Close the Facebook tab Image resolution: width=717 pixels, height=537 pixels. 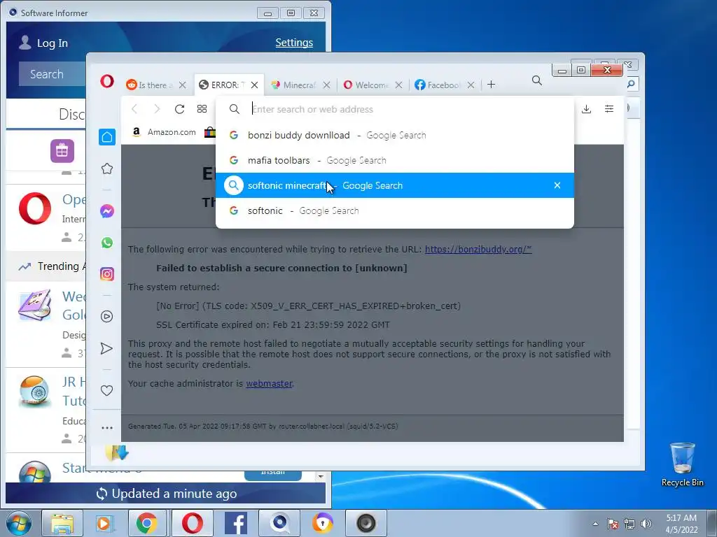471,85
